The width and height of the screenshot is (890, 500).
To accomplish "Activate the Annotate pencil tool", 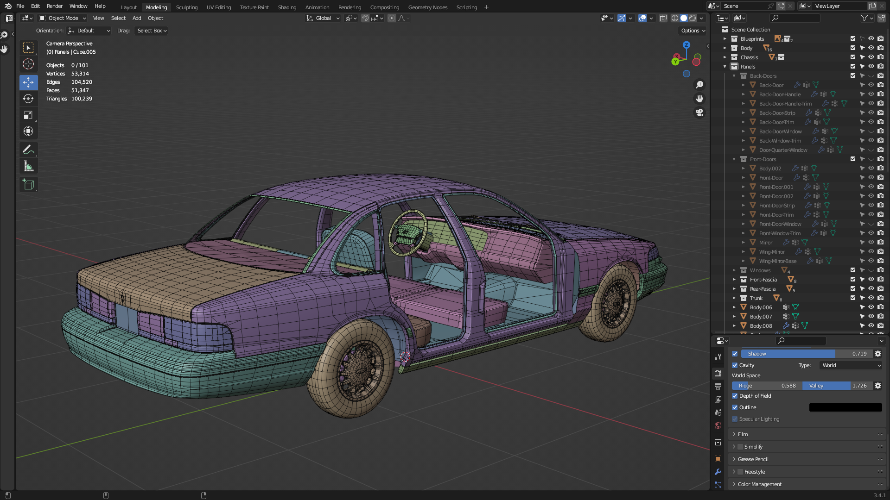I will [28, 150].
